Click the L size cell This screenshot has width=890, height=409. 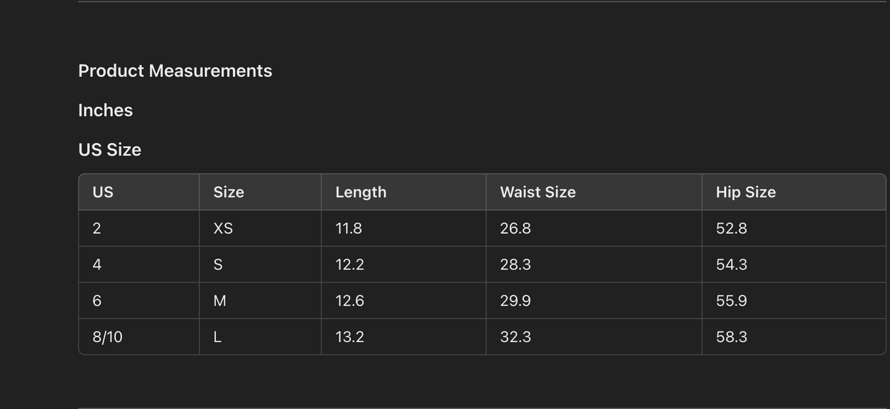coord(217,337)
